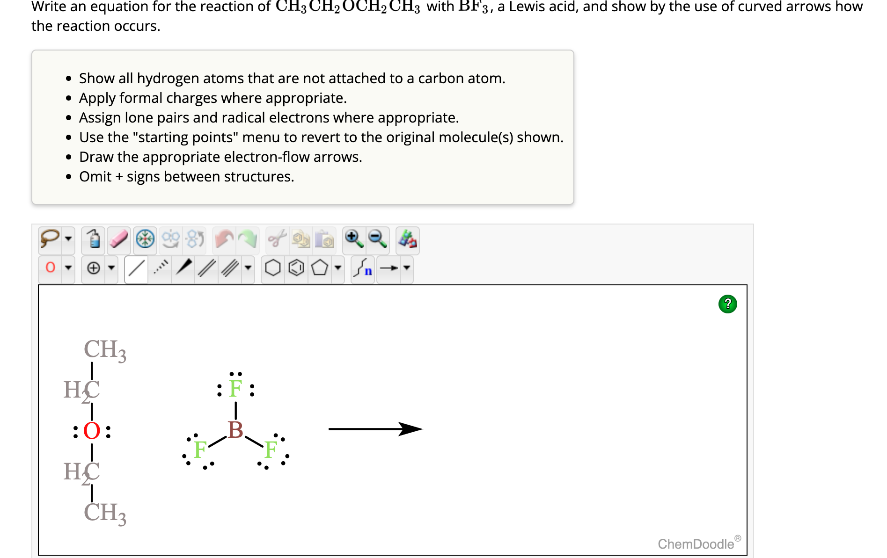Undo the last action

tap(224, 239)
